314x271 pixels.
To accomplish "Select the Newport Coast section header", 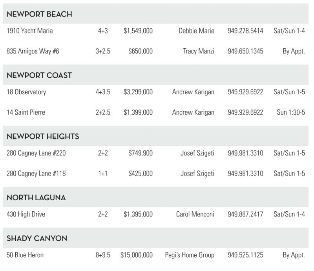I will (39, 75).
